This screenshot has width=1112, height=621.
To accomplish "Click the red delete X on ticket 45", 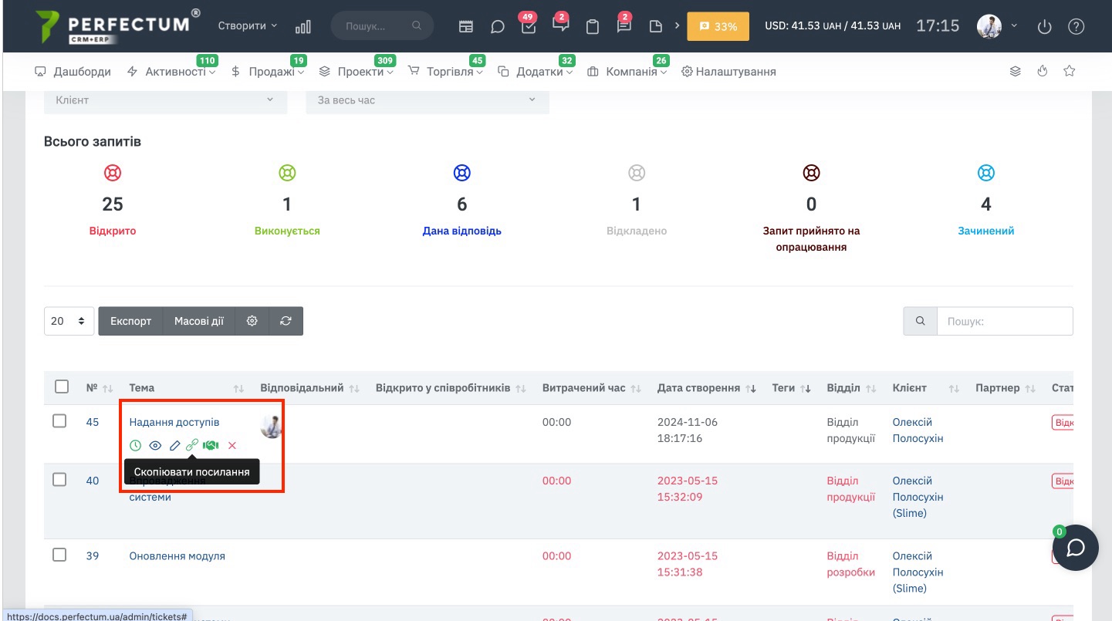I will tap(232, 445).
